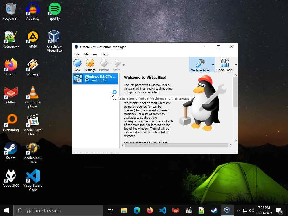Click the Welcome to VirtualBox! heading

[x=145, y=77]
